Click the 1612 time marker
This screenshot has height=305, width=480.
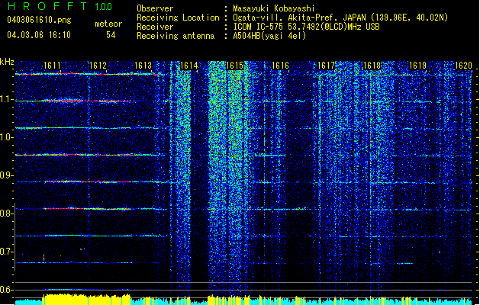click(98, 66)
